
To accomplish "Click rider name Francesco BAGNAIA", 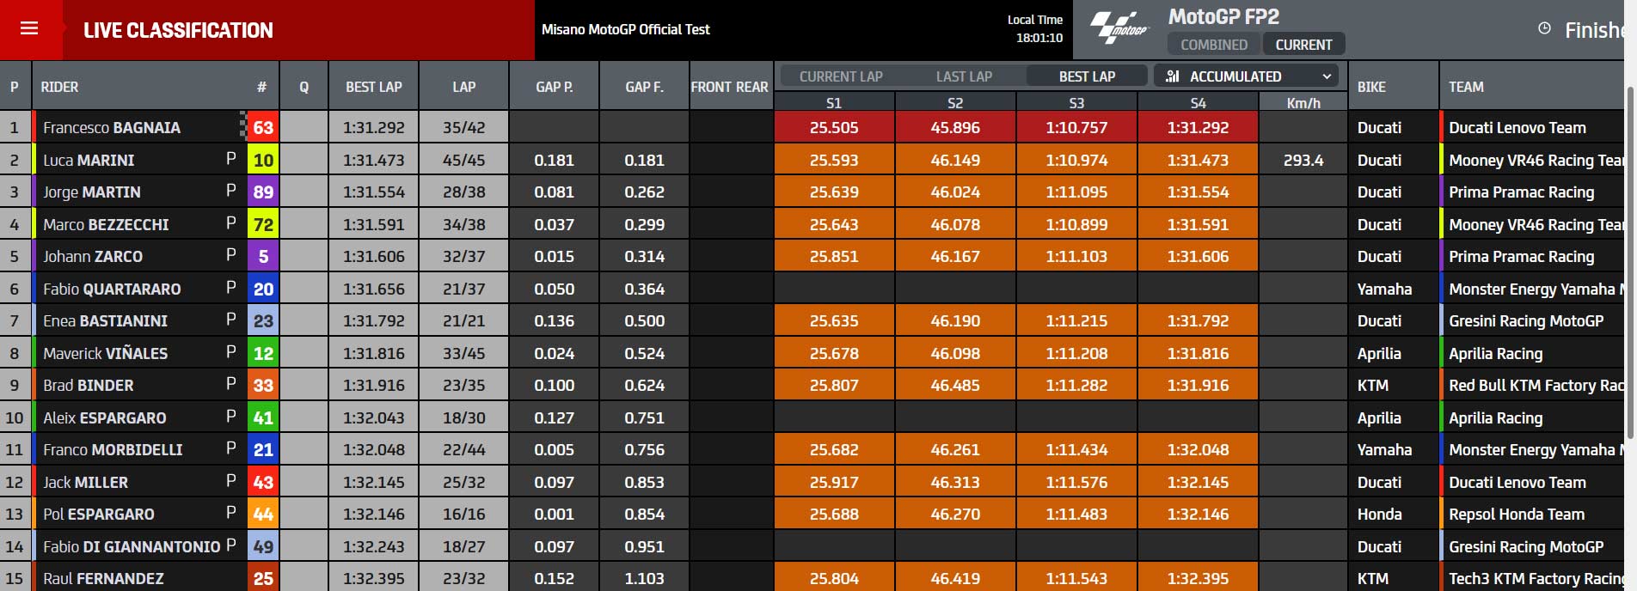I will pyautogui.click(x=112, y=128).
